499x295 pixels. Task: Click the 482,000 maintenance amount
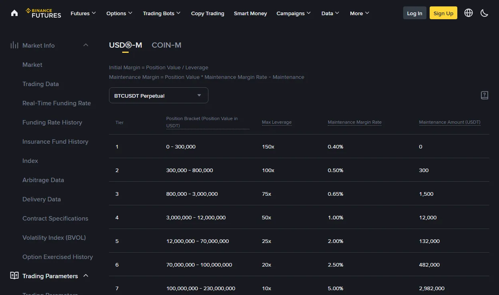[429, 265]
